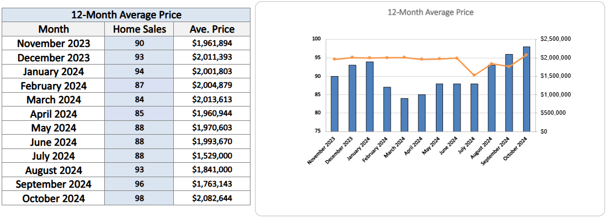The image size is (608, 218).
Task: Click the 'March 2024' table row label
Action: (x=54, y=100)
